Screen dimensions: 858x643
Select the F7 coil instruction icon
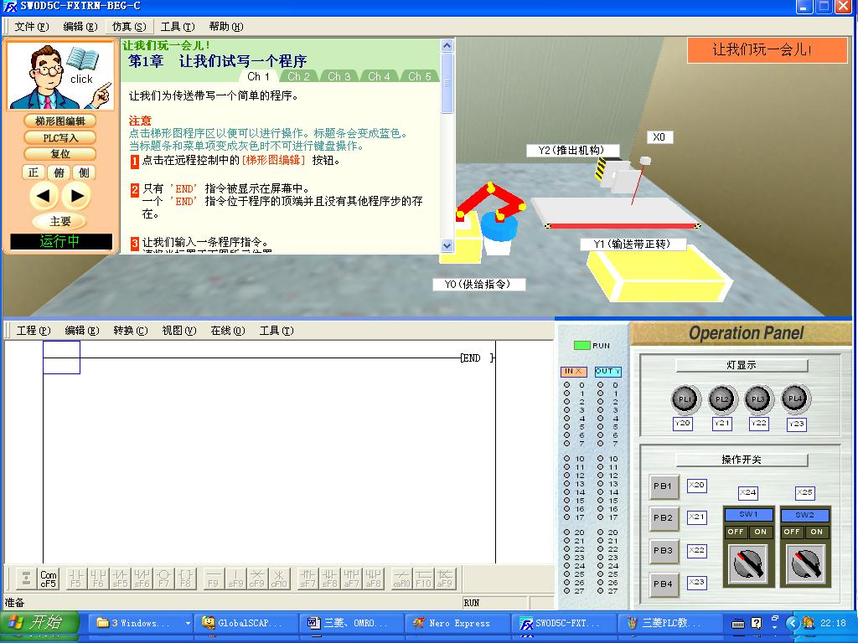pyautogui.click(x=164, y=578)
